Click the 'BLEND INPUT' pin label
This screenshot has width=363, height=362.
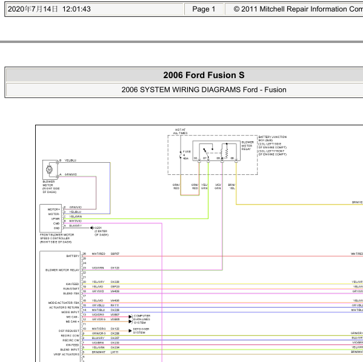[70, 350]
